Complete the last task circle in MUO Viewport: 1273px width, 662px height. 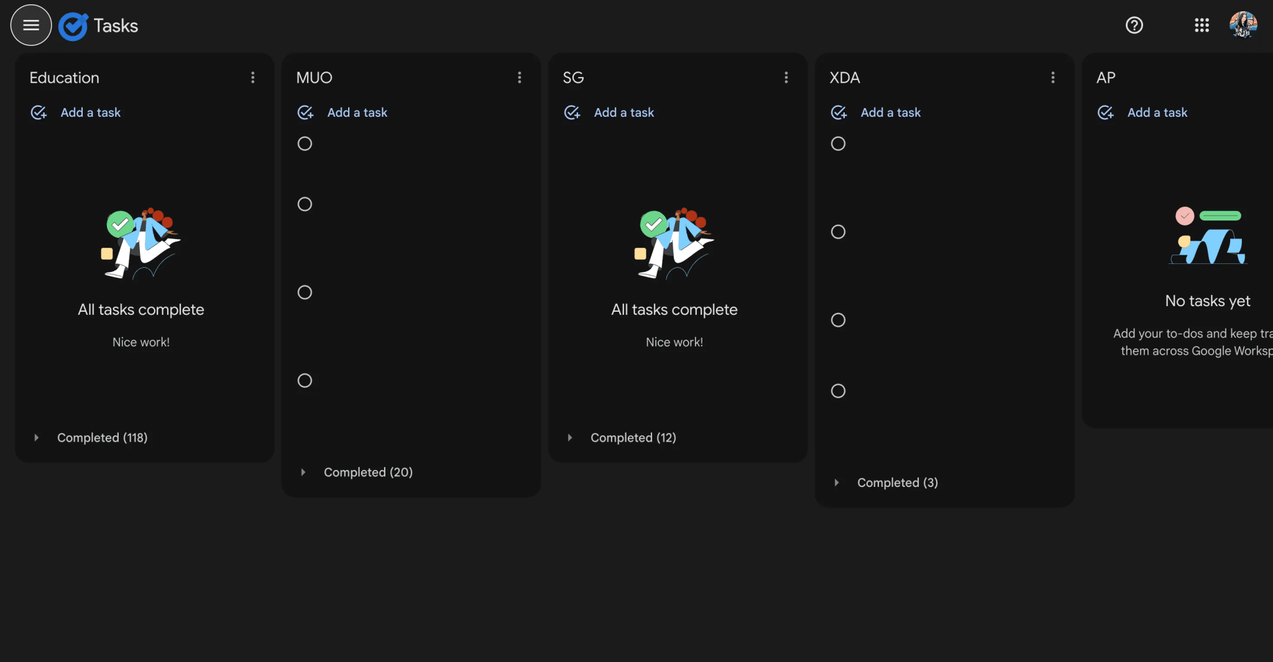click(305, 380)
